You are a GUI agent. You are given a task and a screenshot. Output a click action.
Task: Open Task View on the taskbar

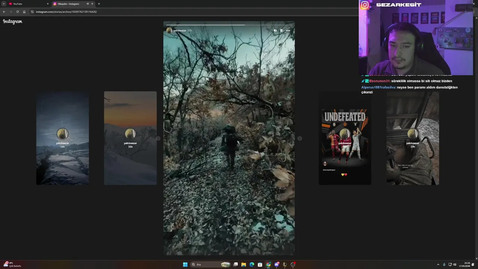[x=236, y=265]
